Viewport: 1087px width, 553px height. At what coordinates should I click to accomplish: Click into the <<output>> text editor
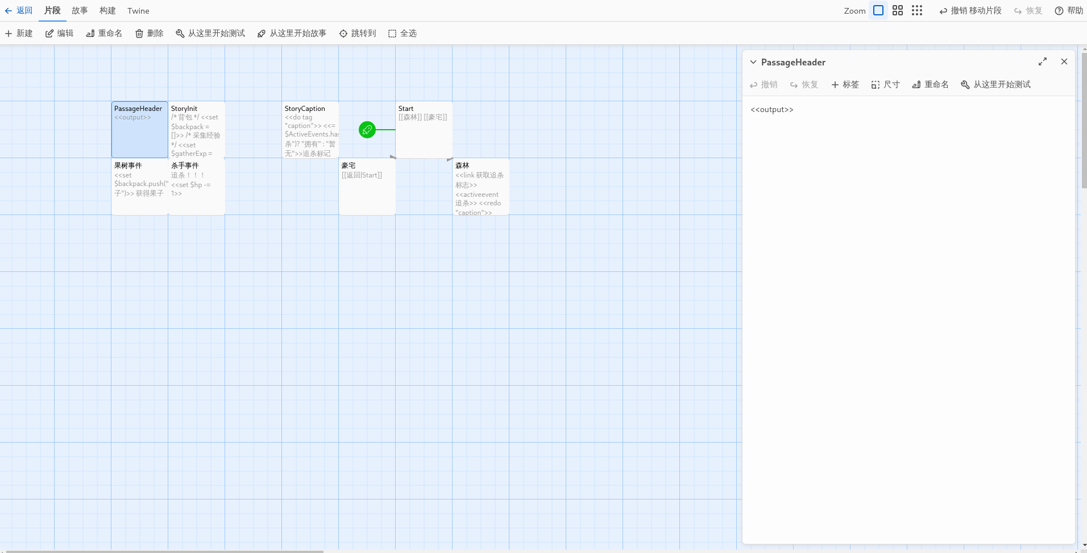pyautogui.click(x=908, y=319)
